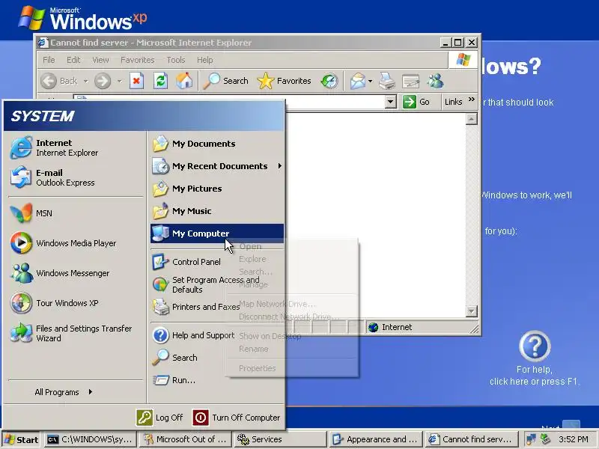Click the For help question mark icon
This screenshot has width=599, height=449.
click(x=535, y=346)
